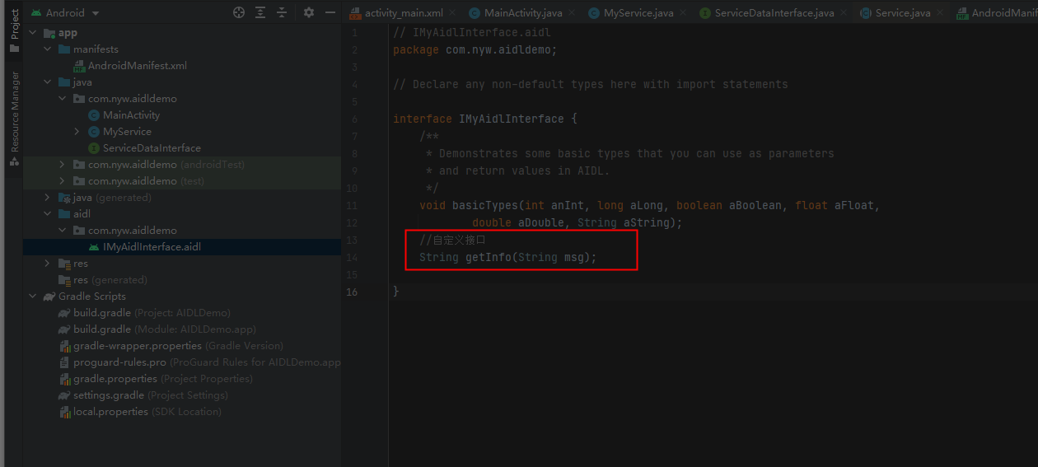Click the local.properties file icon
The image size is (1038, 467).
click(66, 412)
